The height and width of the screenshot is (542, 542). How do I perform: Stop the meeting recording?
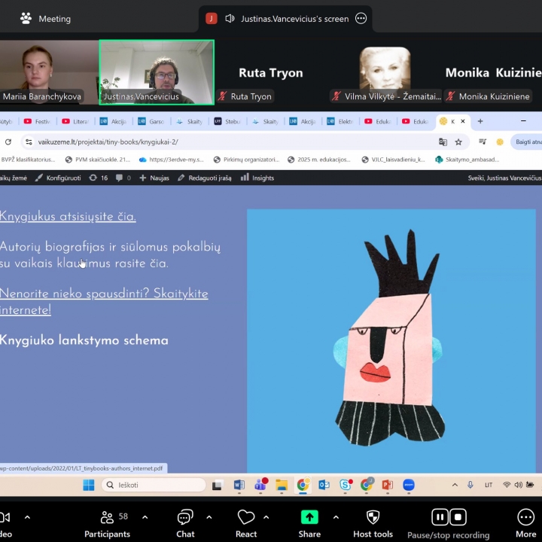point(458,516)
